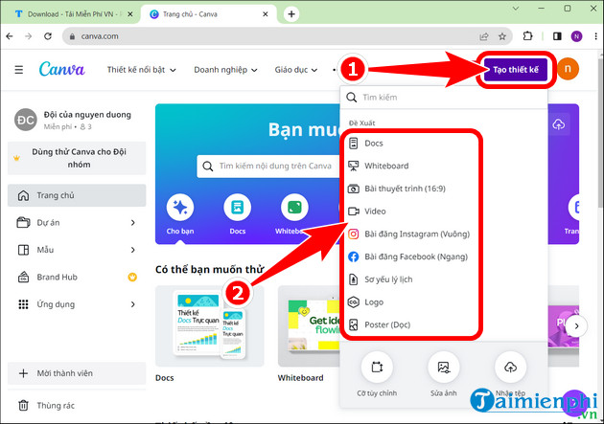The image size is (604, 424).
Task: Open the Docs Thiết kế Docs Trực quan thumbnail
Action: click(210, 325)
